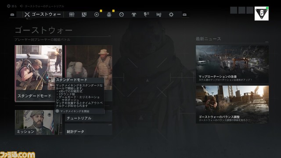Open マップローテーションの改善 news item
281x158 pixels.
coord(232,64)
